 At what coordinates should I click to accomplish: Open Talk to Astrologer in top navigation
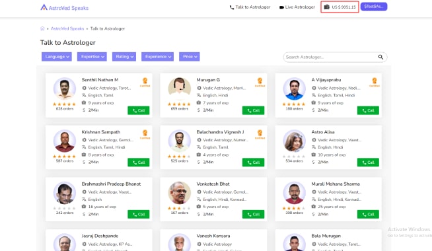(x=250, y=7)
